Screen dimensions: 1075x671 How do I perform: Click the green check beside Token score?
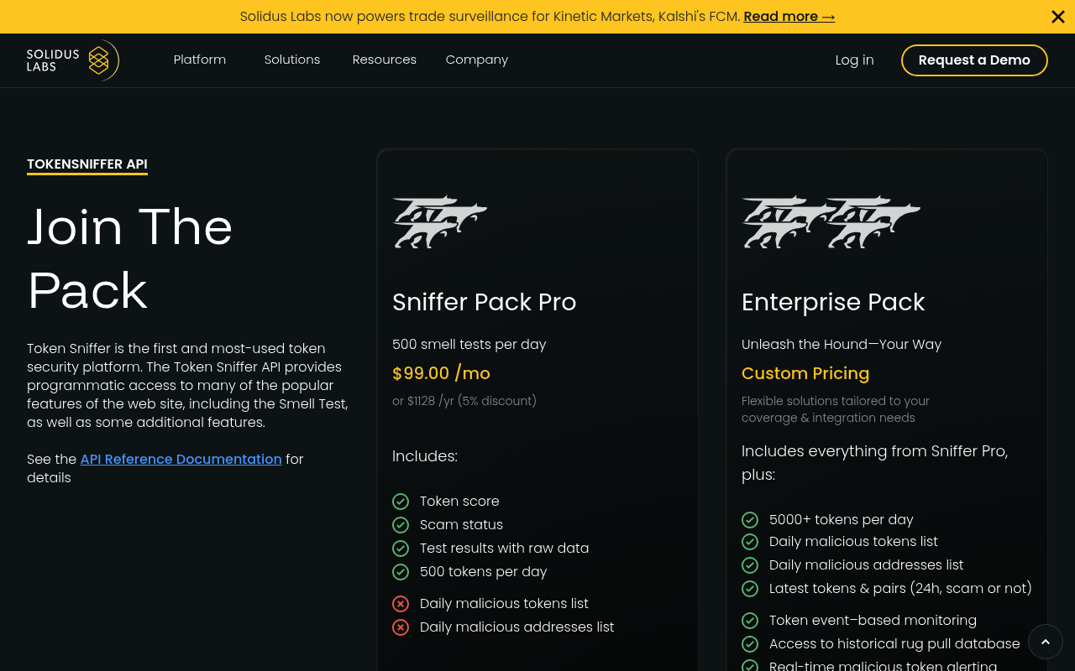(x=401, y=502)
